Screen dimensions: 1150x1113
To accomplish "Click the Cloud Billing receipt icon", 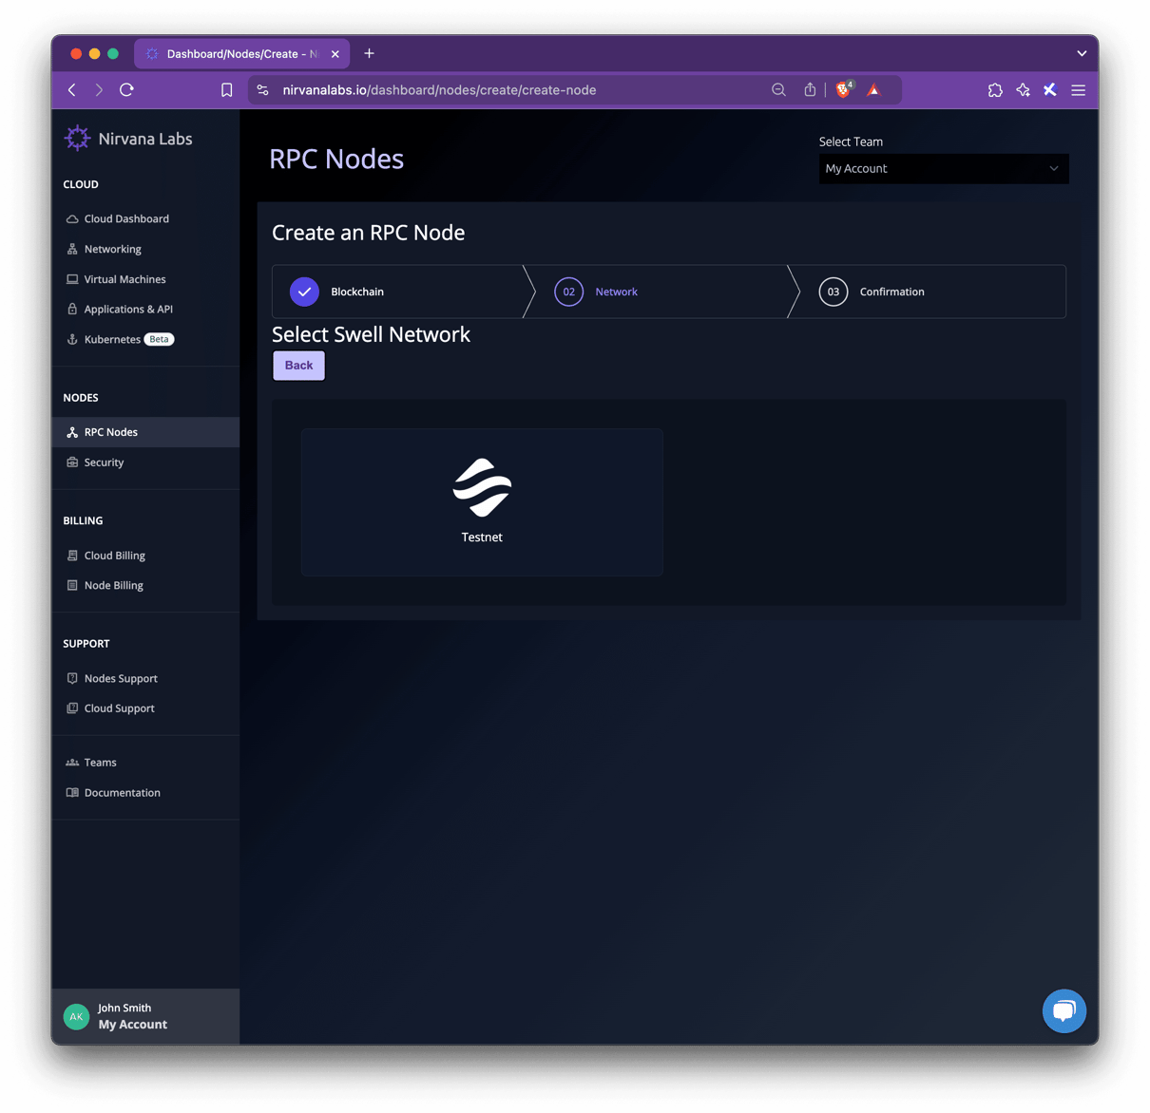I will point(72,556).
